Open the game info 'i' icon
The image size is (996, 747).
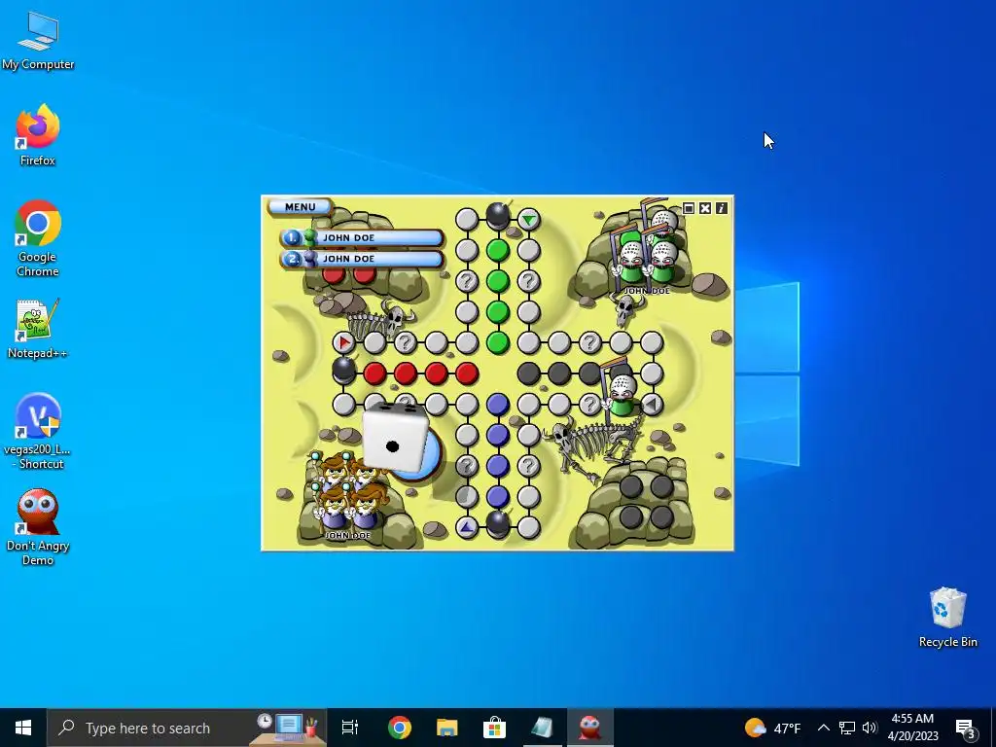coord(721,208)
